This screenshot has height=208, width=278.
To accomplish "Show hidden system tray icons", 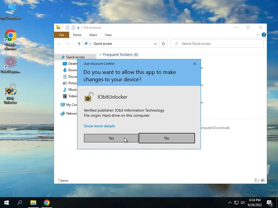I will pos(230,203).
